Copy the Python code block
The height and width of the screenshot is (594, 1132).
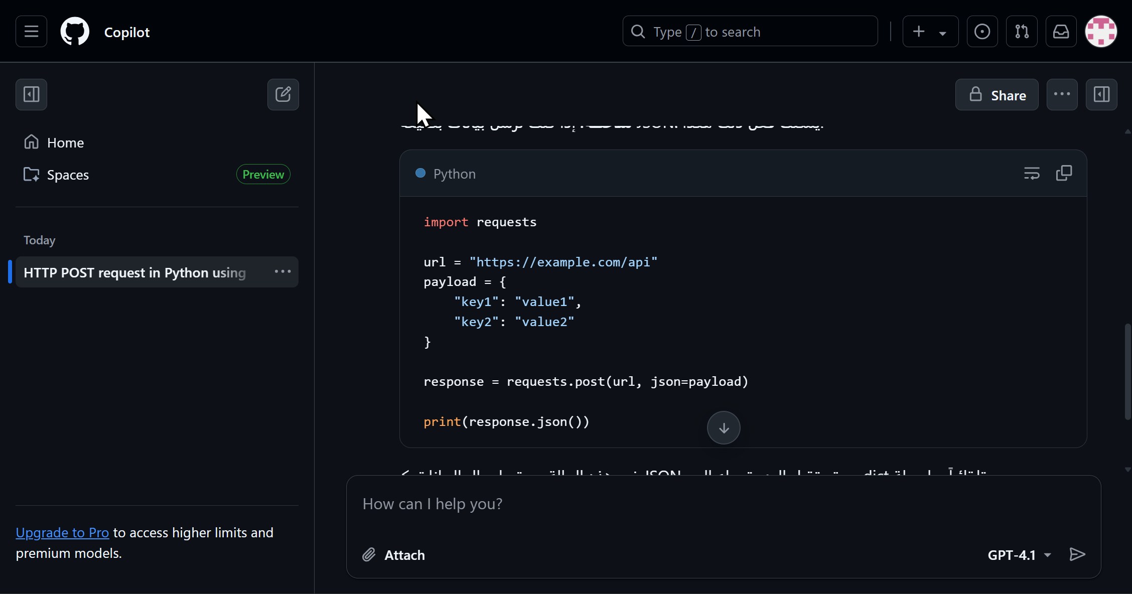[1064, 173]
